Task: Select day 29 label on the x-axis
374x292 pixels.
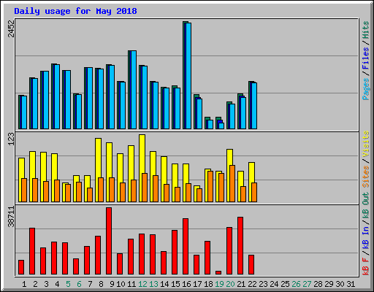Action: [329, 284]
